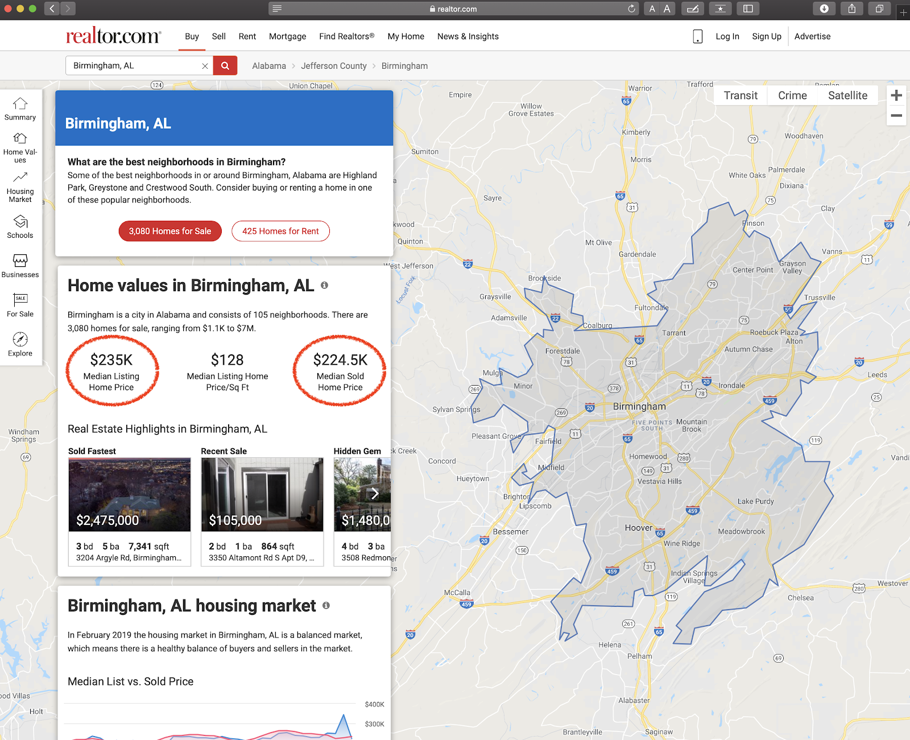
Task: Toggle the Crime map layer
Action: coord(792,96)
